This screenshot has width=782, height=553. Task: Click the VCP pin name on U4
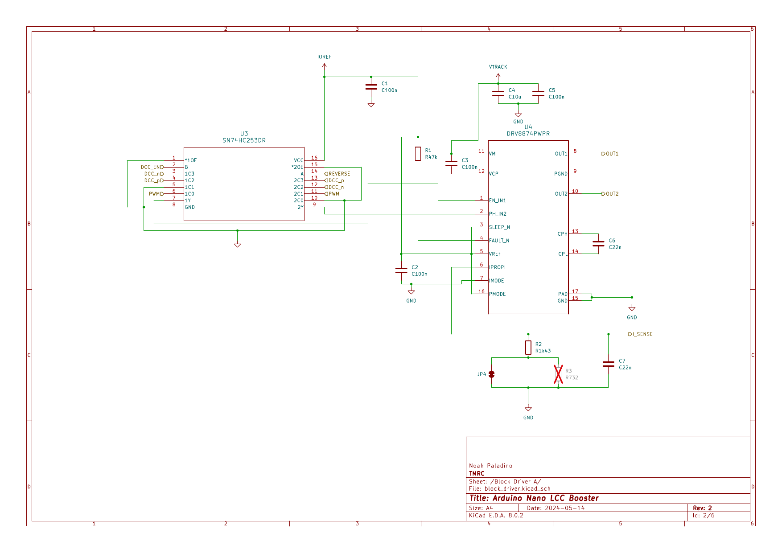click(x=494, y=174)
